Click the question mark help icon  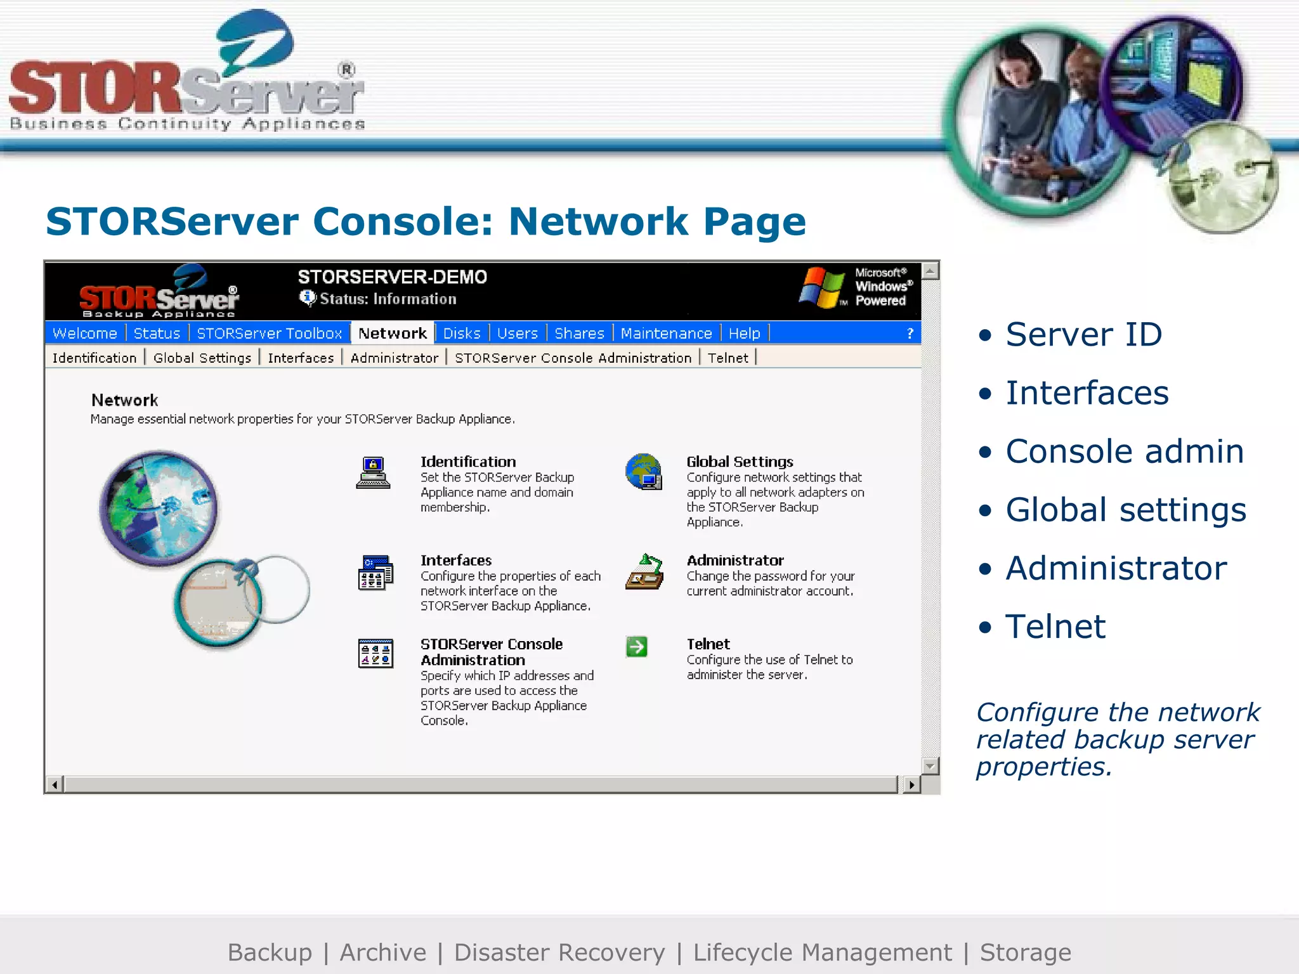point(910,333)
